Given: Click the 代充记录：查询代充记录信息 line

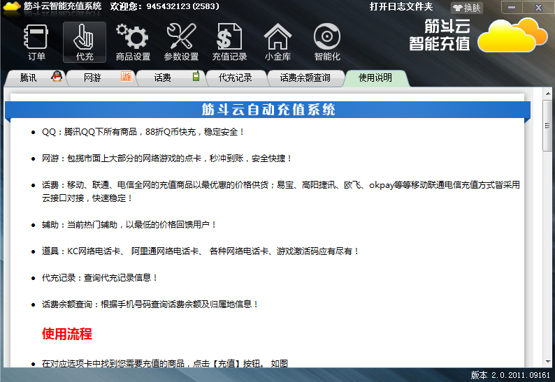Looking at the screenshot, I should pos(99,278).
